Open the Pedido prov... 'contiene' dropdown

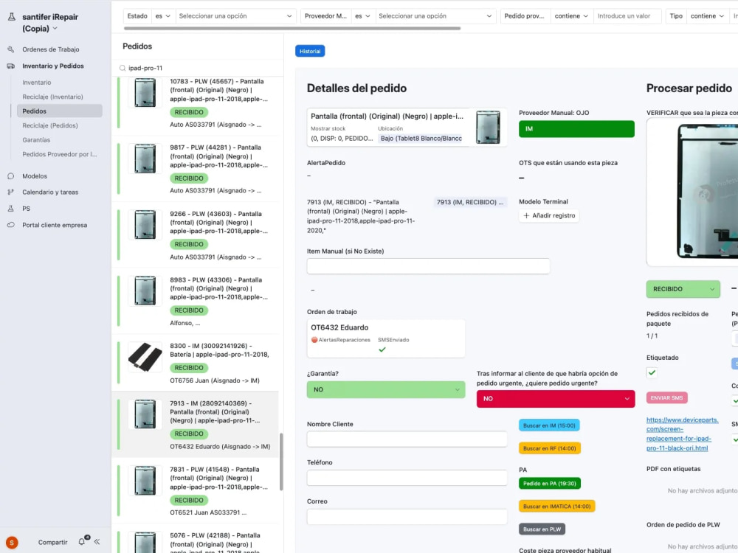[571, 16]
